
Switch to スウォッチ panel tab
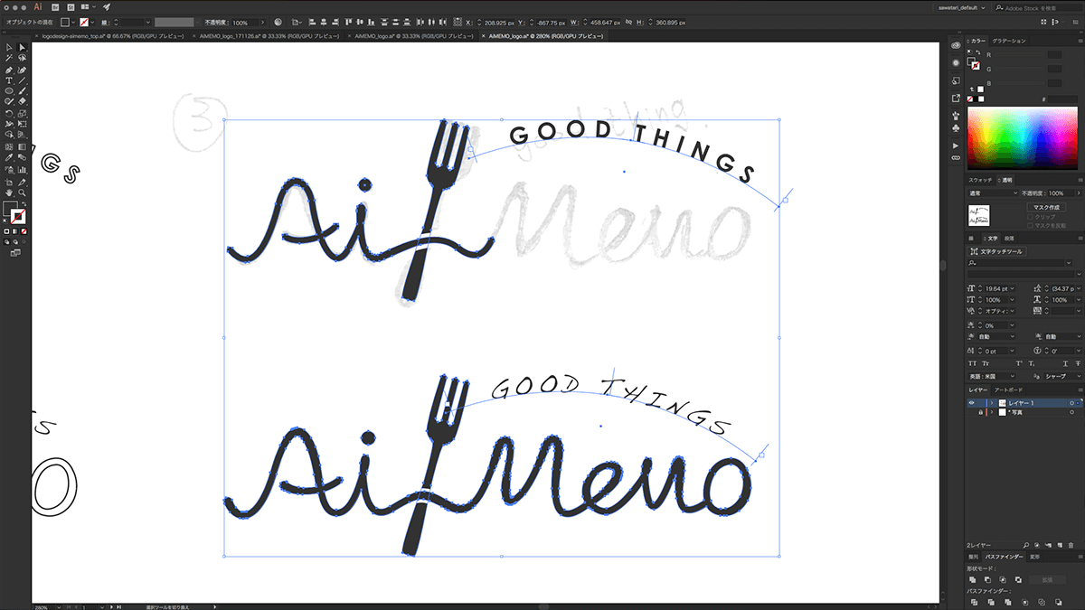click(x=980, y=181)
